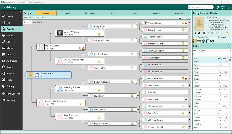
Task: Open the Show Everyone dropdown
Action: [212, 51]
